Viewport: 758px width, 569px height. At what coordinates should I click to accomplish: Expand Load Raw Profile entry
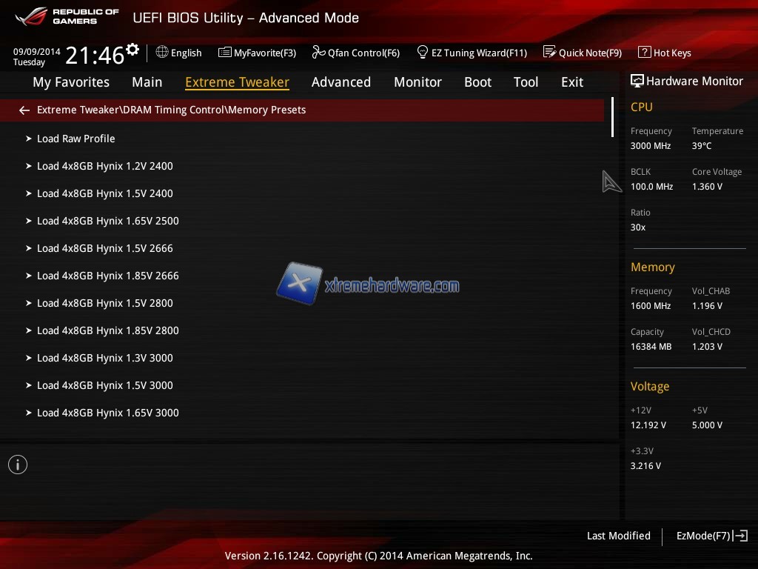tap(76, 139)
